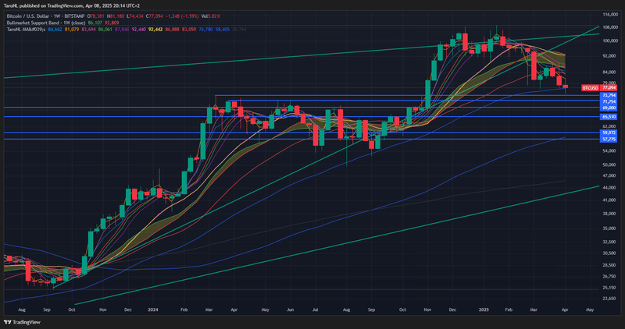Click the high value 'H81,180' in the legend

coord(116,16)
